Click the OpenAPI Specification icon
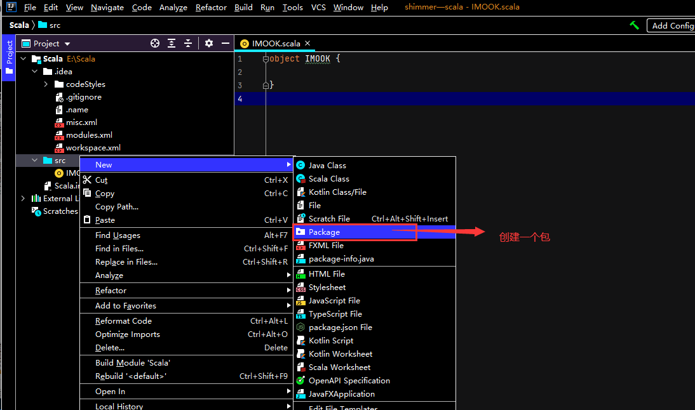The image size is (695, 410). [x=300, y=380]
